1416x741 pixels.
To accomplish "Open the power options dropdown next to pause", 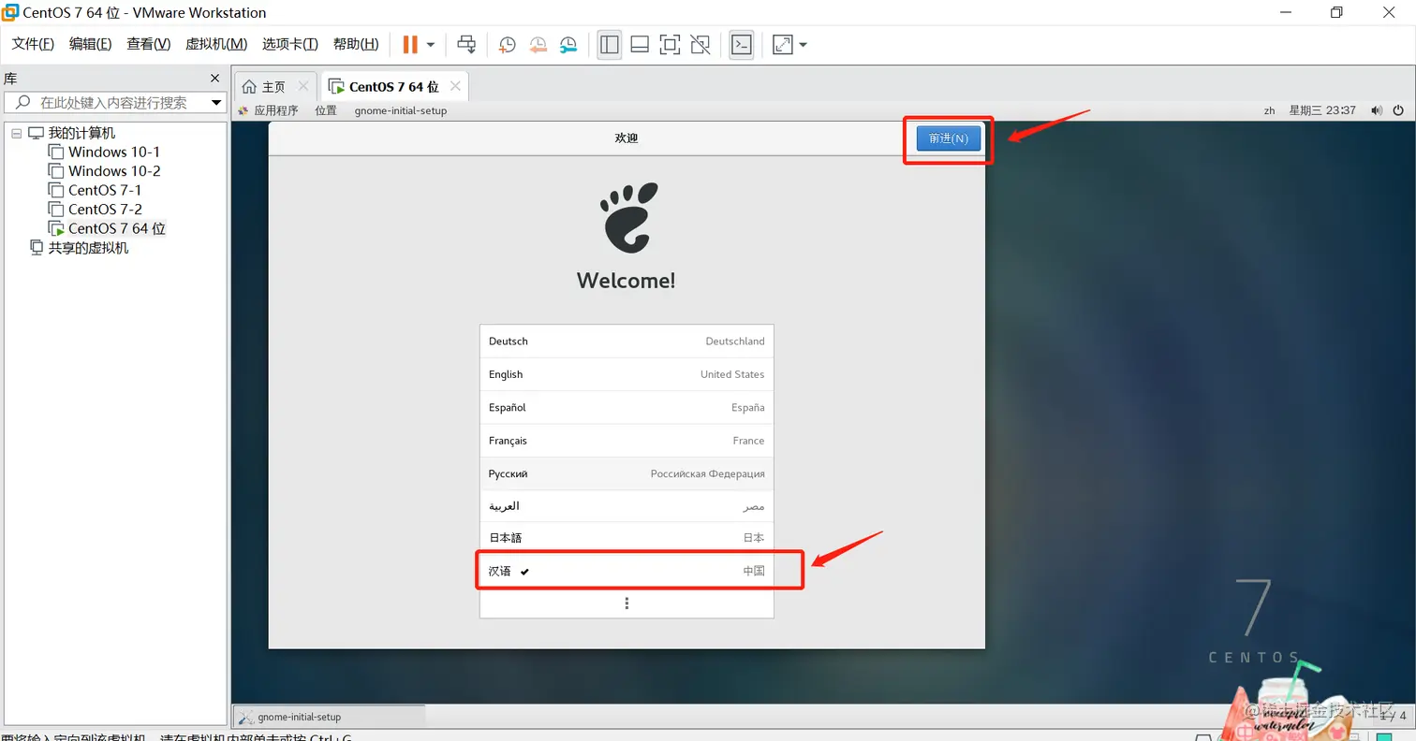I will [x=431, y=44].
